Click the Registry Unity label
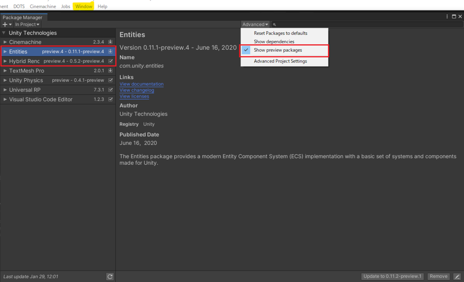 137,124
